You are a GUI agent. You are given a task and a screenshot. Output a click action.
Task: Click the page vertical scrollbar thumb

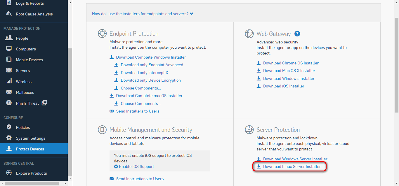coord(396,65)
